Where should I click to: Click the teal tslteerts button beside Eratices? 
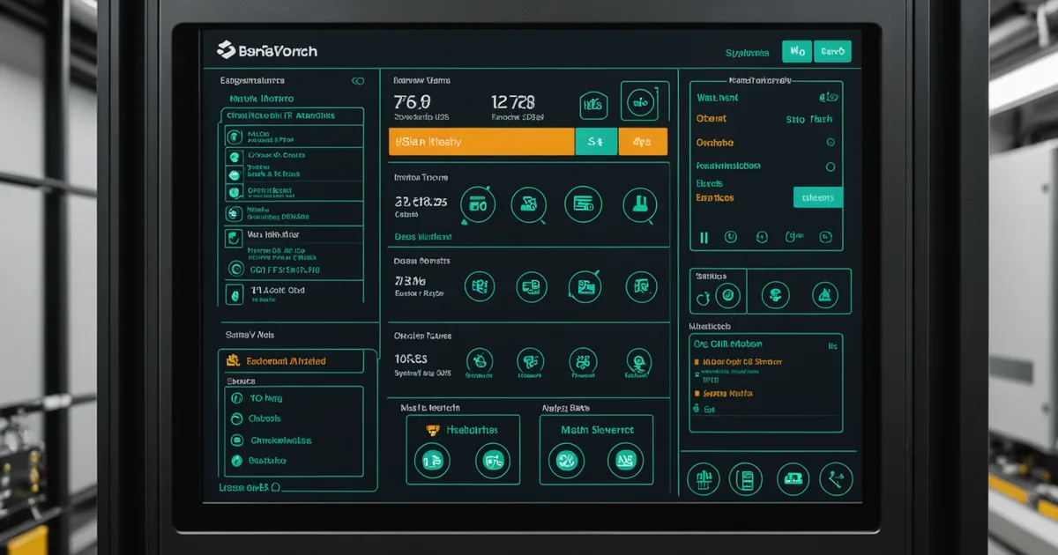click(x=817, y=197)
